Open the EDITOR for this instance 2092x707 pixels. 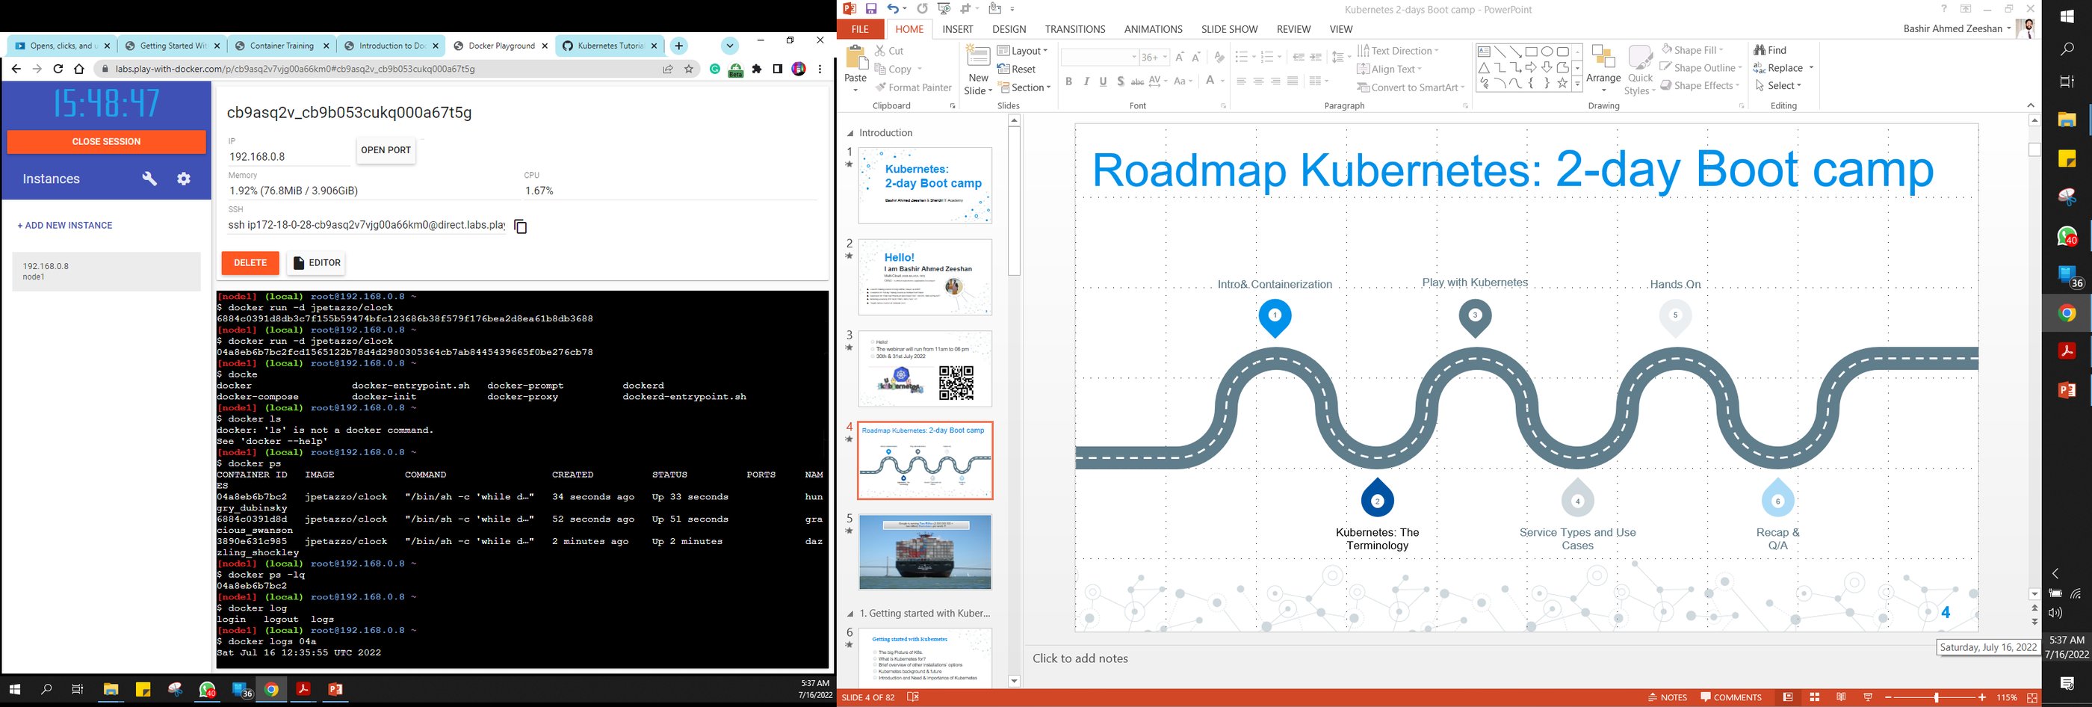[316, 262]
